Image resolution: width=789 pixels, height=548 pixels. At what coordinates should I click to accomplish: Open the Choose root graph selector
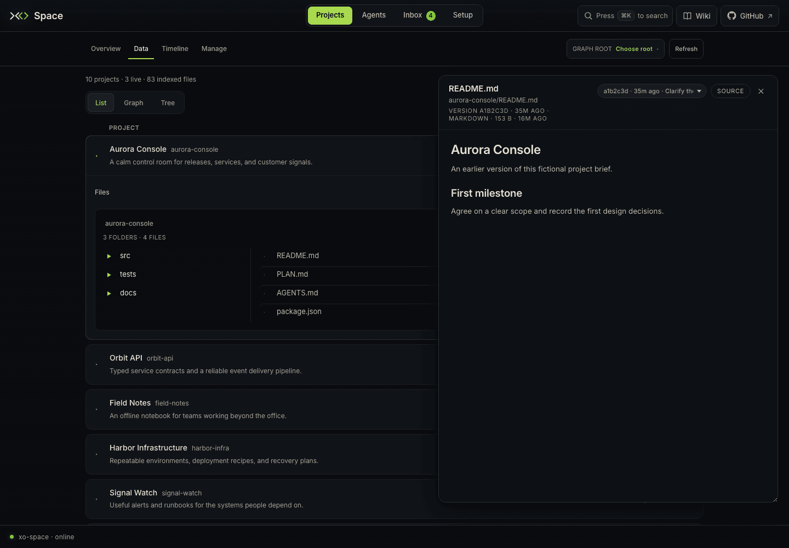tap(615, 49)
